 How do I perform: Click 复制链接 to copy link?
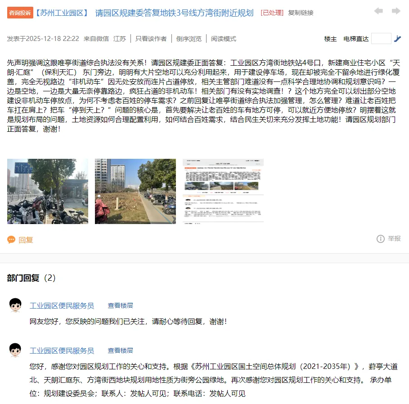pyautogui.click(x=301, y=13)
